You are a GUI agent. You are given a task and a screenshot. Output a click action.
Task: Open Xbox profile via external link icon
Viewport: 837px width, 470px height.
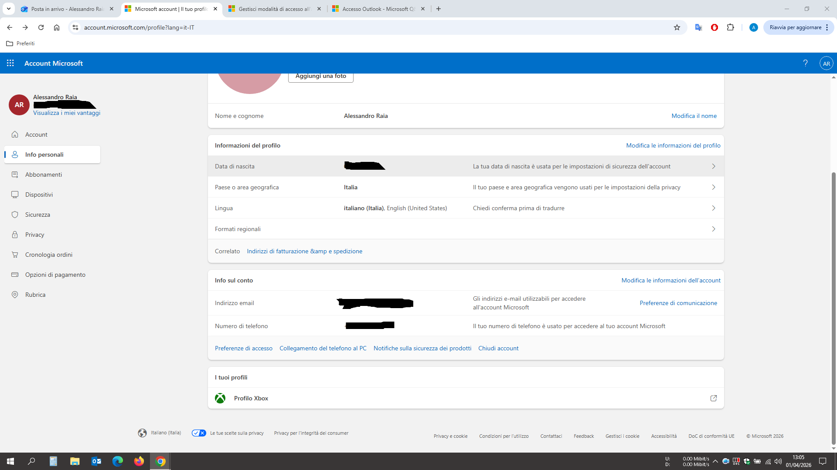[x=714, y=398]
